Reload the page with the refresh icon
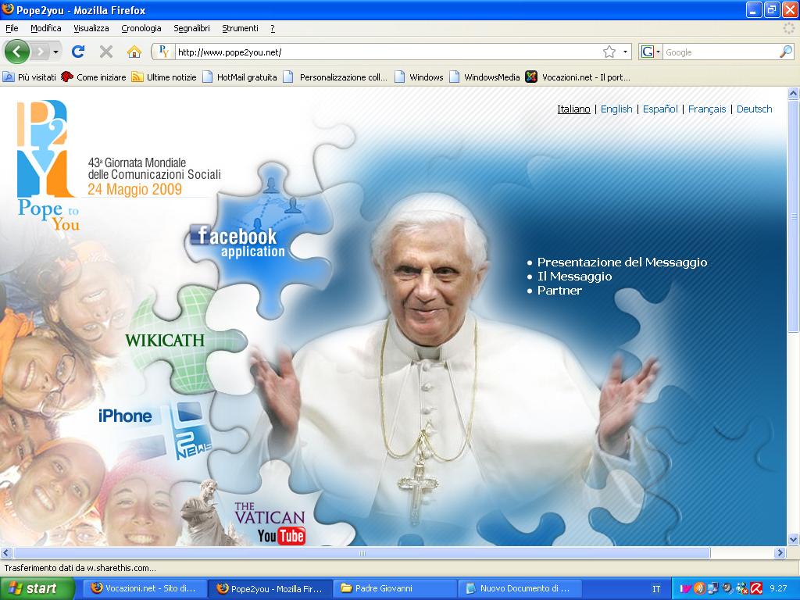Screen dimensions: 800x600 coord(78,52)
